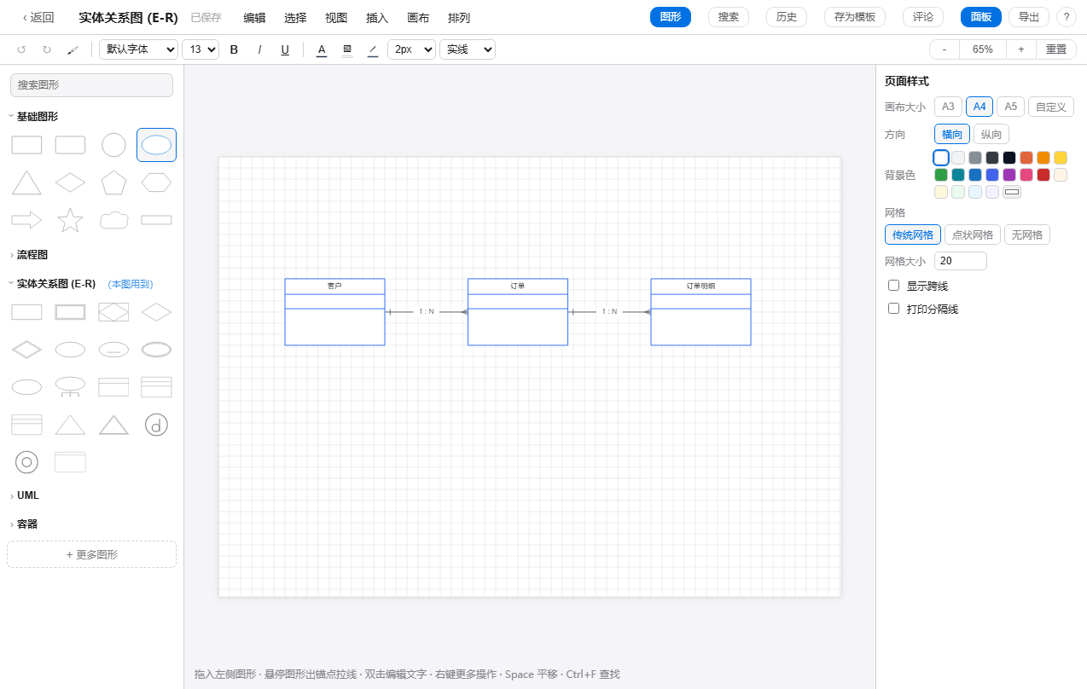Image resolution: width=1087 pixels, height=689 pixels.
Task: Click the 更多图形 button
Action: coord(92,554)
